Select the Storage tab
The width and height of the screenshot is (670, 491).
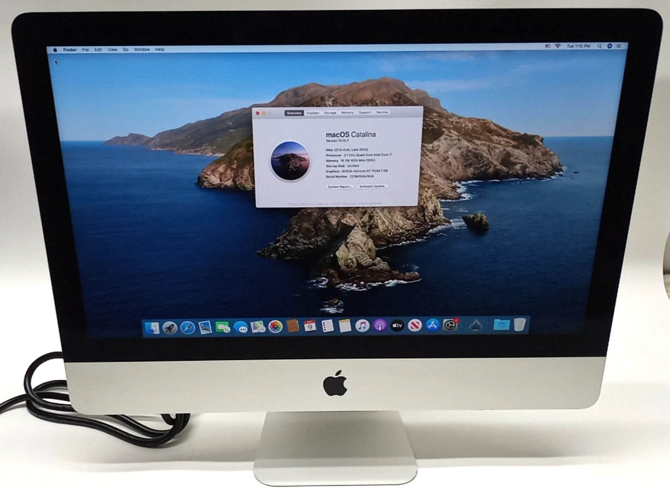330,112
